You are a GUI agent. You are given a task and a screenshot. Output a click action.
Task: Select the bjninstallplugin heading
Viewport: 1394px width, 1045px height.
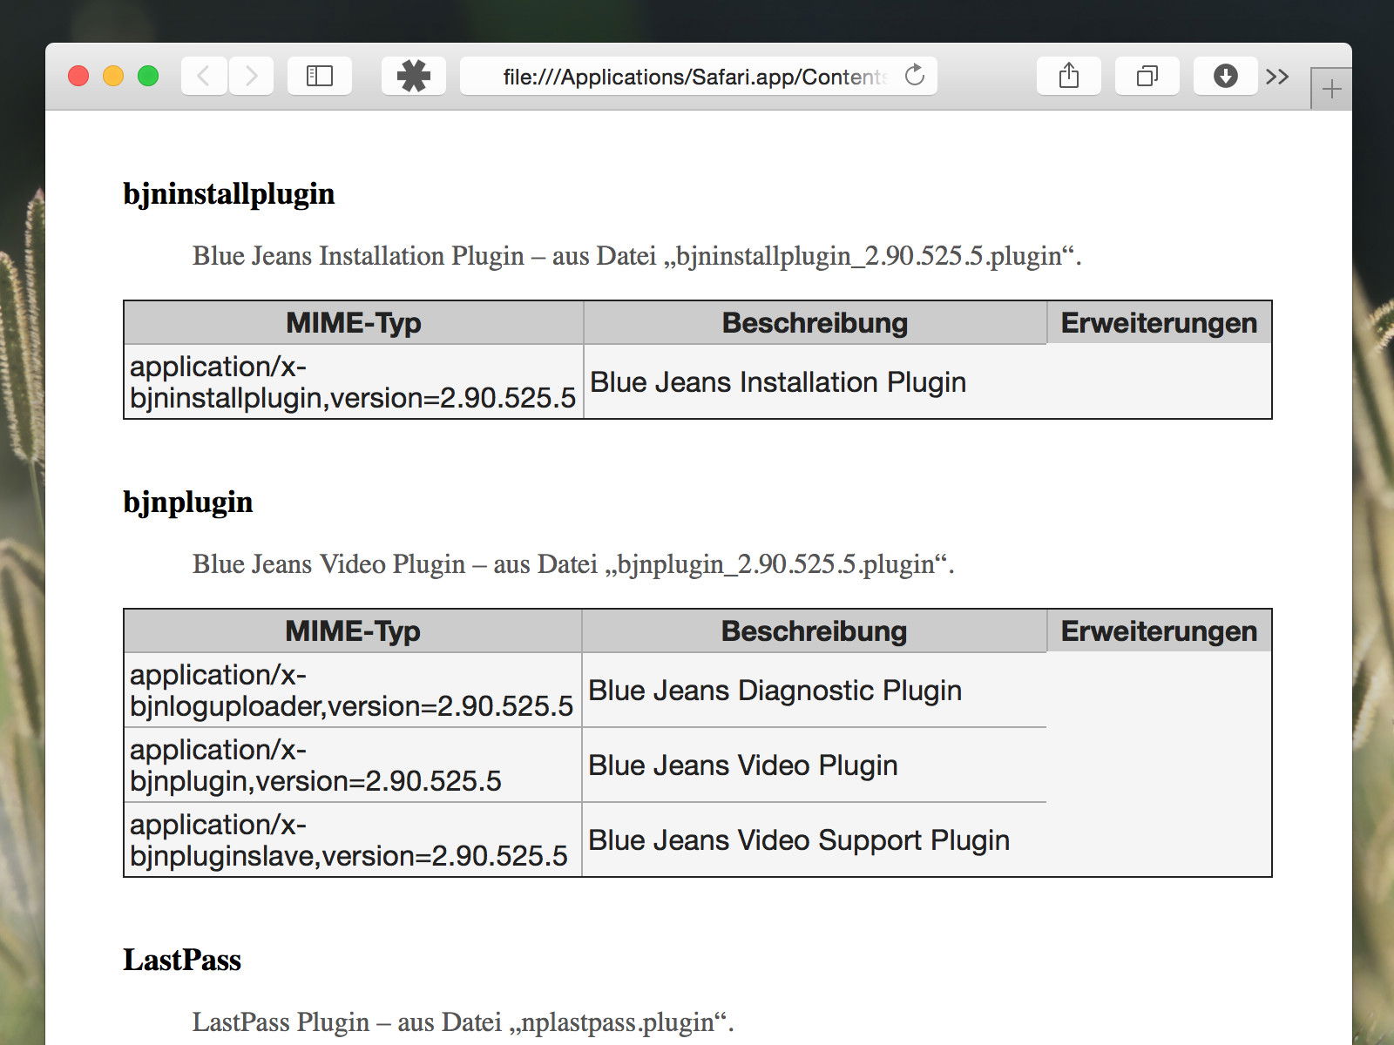pyautogui.click(x=229, y=194)
